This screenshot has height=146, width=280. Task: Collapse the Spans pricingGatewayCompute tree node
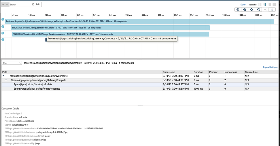point(6,80)
